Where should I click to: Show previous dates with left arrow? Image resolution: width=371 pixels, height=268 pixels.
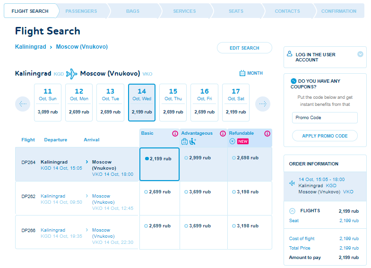pos(23,104)
